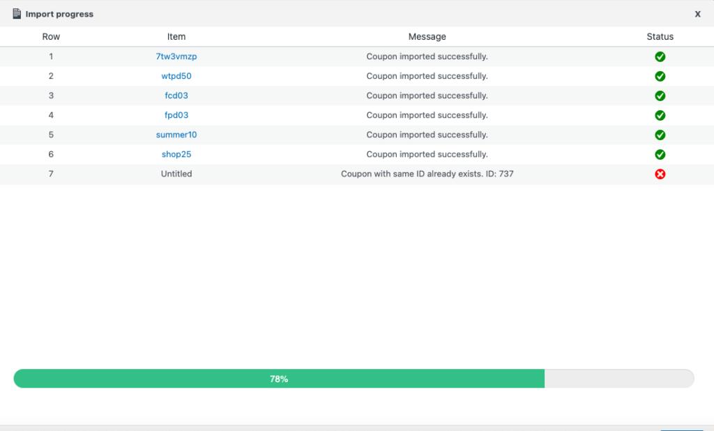Click the success message in the fpd03 row
The height and width of the screenshot is (431, 714).
427,115
